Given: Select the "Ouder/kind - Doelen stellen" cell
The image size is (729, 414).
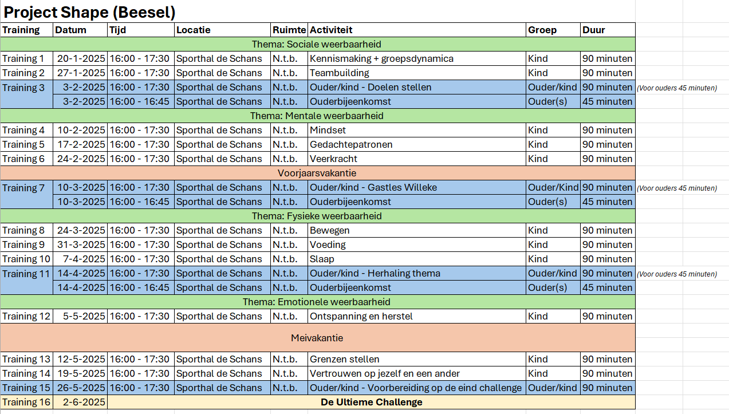Looking at the screenshot, I should tap(417, 87).
